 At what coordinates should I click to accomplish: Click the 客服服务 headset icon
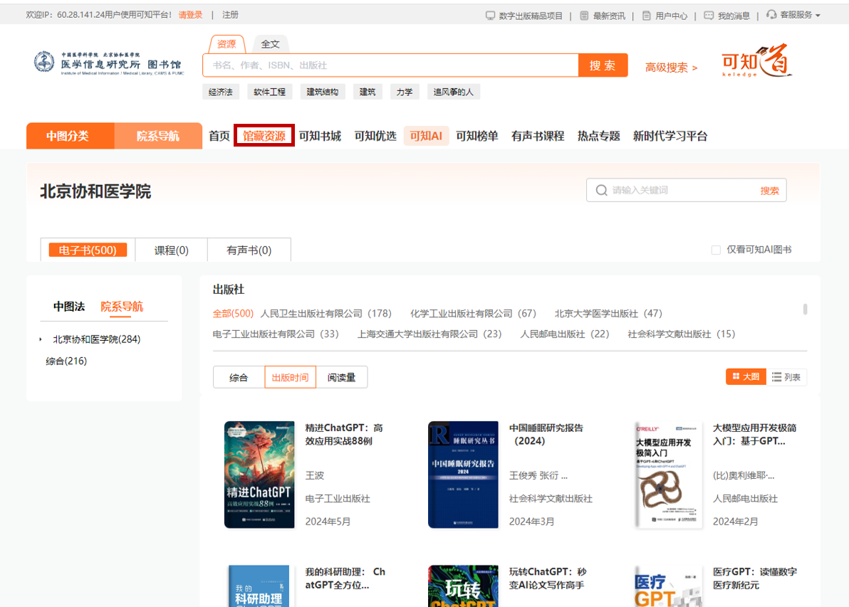[x=771, y=15]
